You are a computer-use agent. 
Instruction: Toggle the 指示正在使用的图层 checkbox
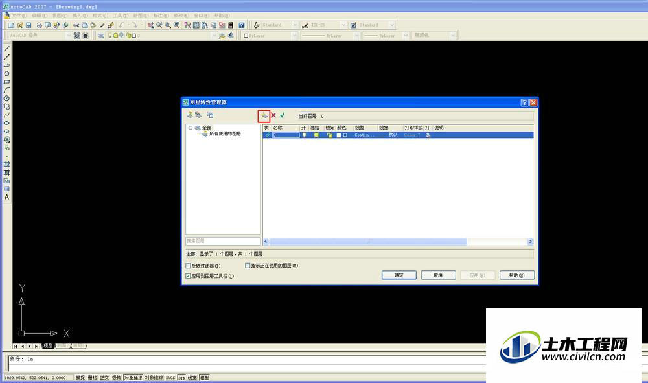pyautogui.click(x=248, y=266)
